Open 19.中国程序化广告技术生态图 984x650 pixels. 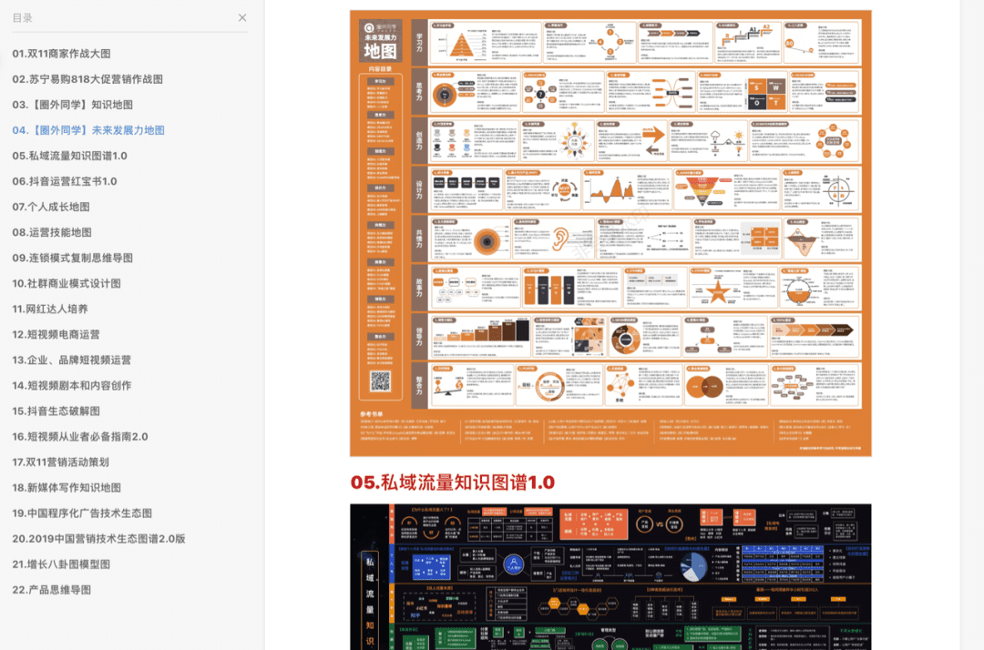82,513
